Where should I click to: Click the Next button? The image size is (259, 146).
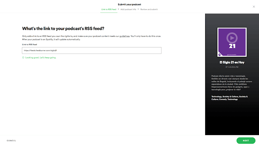[246, 141]
